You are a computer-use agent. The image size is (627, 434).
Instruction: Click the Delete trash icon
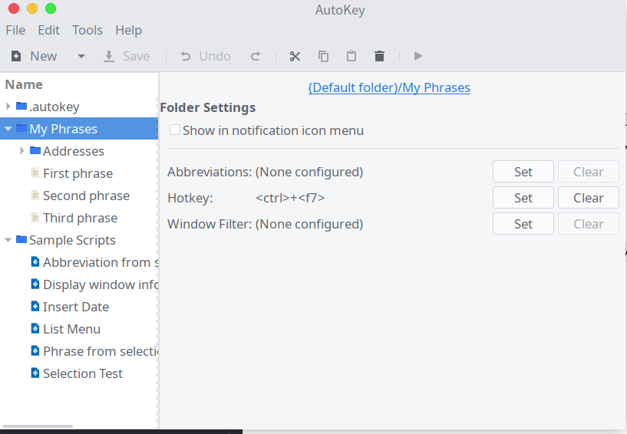(x=379, y=56)
